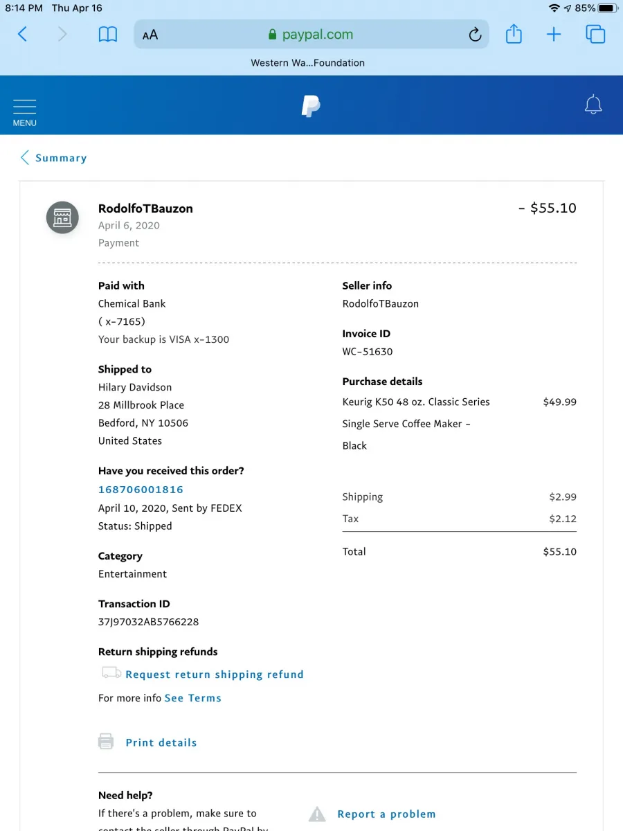The width and height of the screenshot is (623, 831).
Task: Open the AA reader view menu
Action: coord(150,35)
